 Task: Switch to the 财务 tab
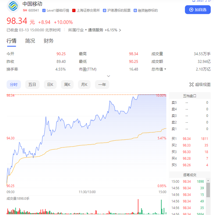click(x=49, y=41)
